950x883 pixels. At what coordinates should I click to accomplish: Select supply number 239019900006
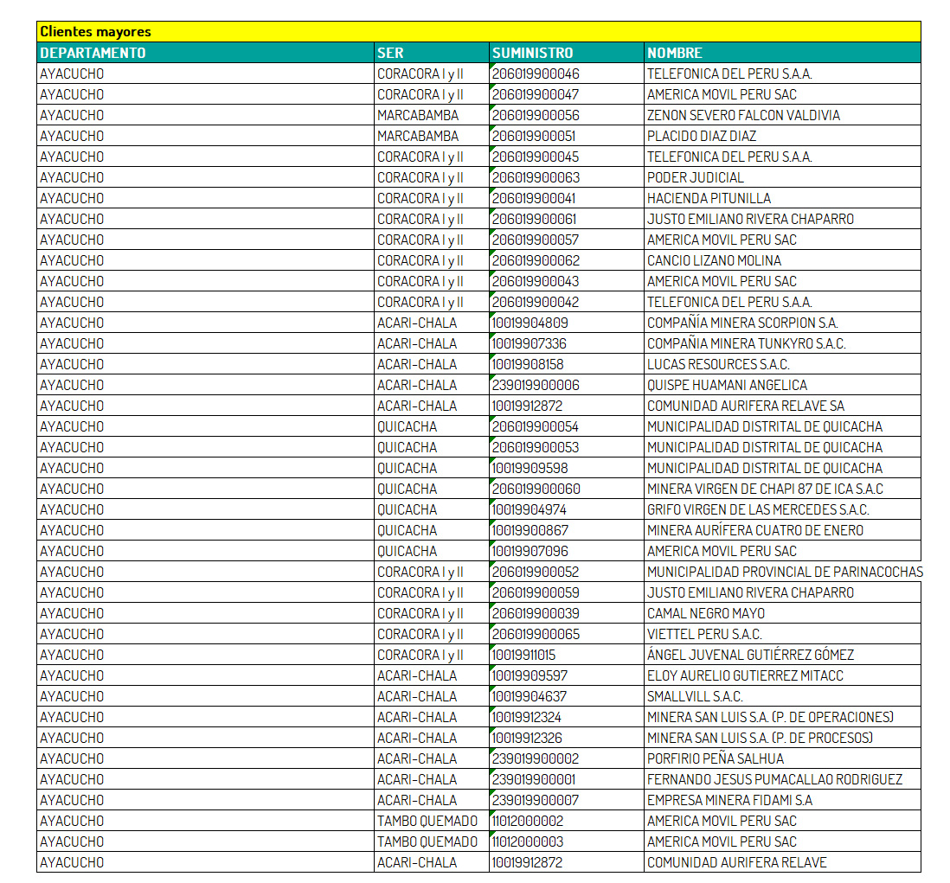[x=567, y=385]
